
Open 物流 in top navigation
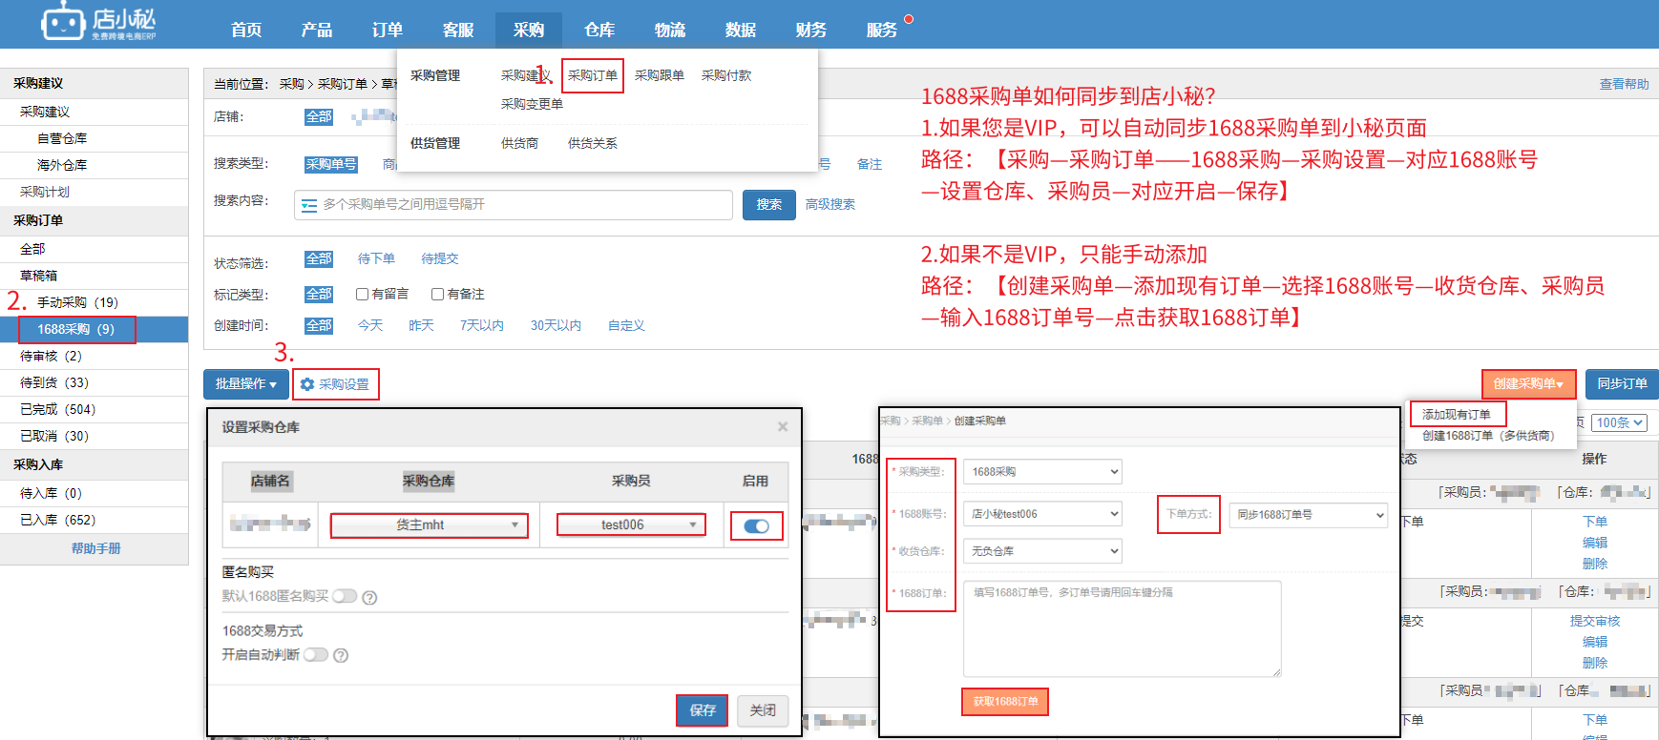pos(670,30)
